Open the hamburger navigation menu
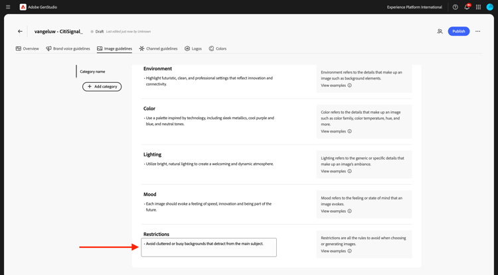This screenshot has height=275, width=498. pyautogui.click(x=8, y=7)
